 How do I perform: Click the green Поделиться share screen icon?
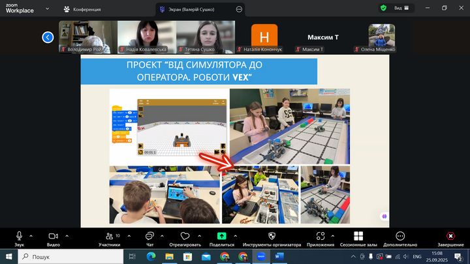[221, 237]
